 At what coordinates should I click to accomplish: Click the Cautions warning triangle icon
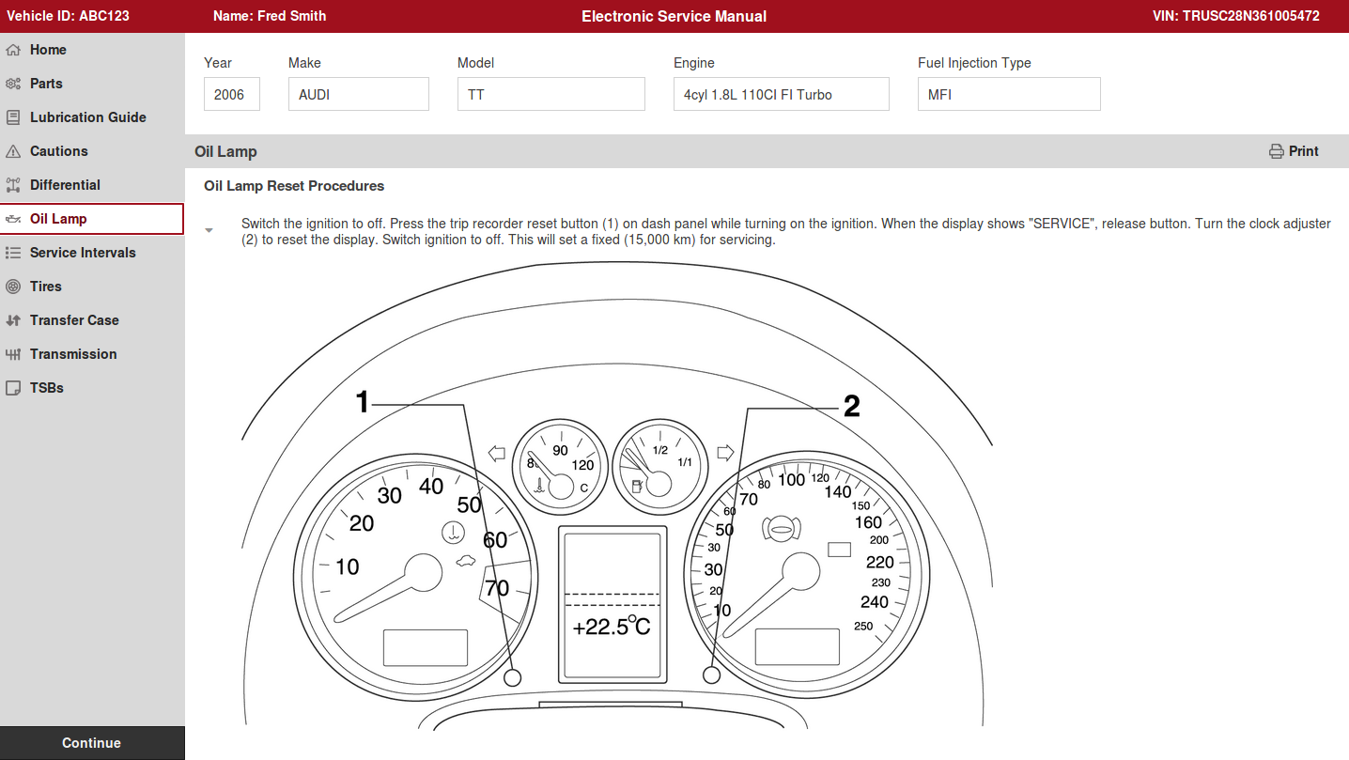click(13, 151)
